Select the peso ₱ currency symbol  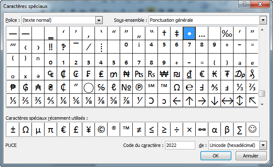(x=13, y=87)
